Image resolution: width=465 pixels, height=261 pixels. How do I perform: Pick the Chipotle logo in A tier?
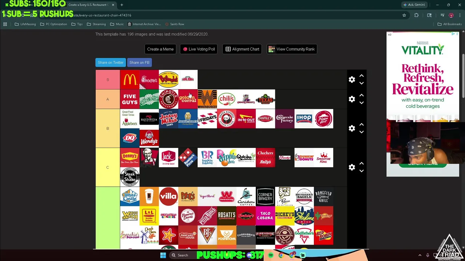(x=169, y=99)
